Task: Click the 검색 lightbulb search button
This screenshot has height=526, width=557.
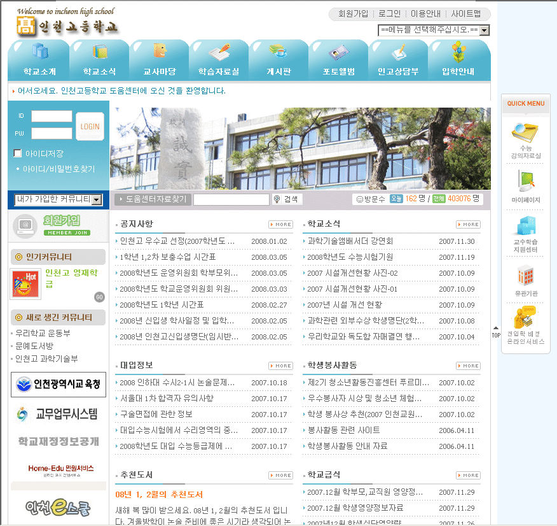Action: pyautogui.click(x=286, y=199)
